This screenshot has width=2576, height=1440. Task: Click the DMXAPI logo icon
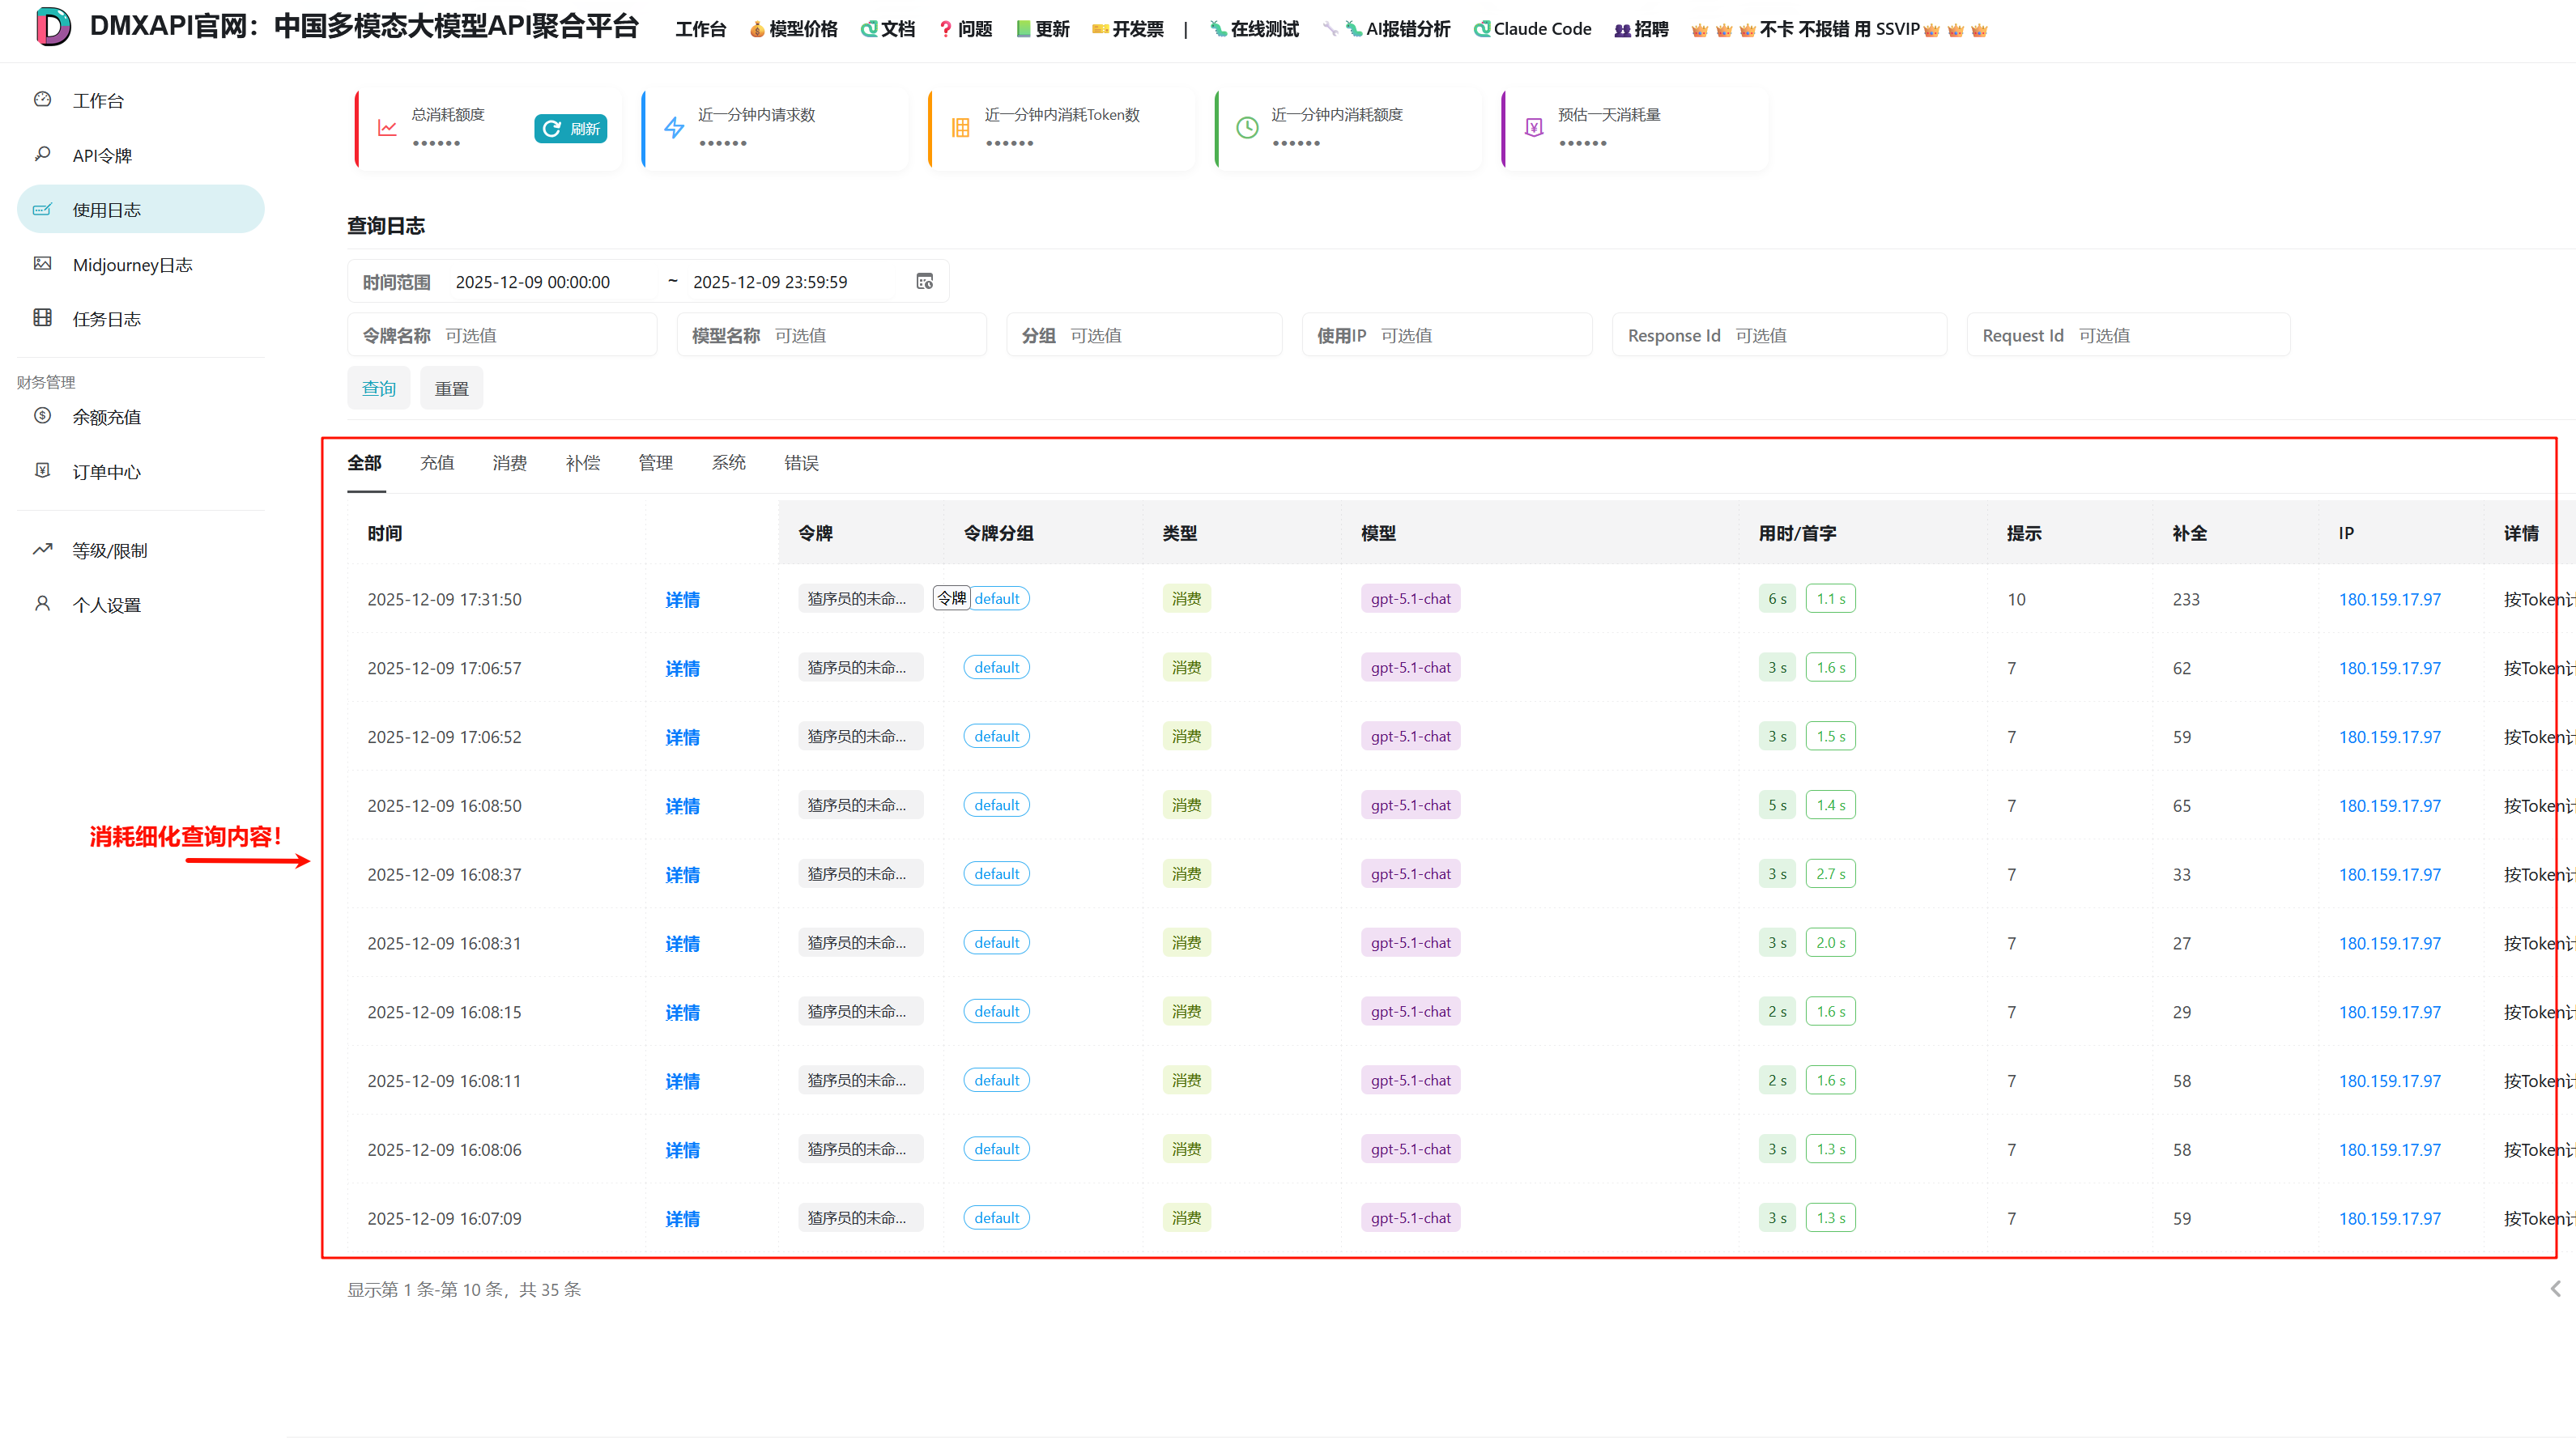53,26
